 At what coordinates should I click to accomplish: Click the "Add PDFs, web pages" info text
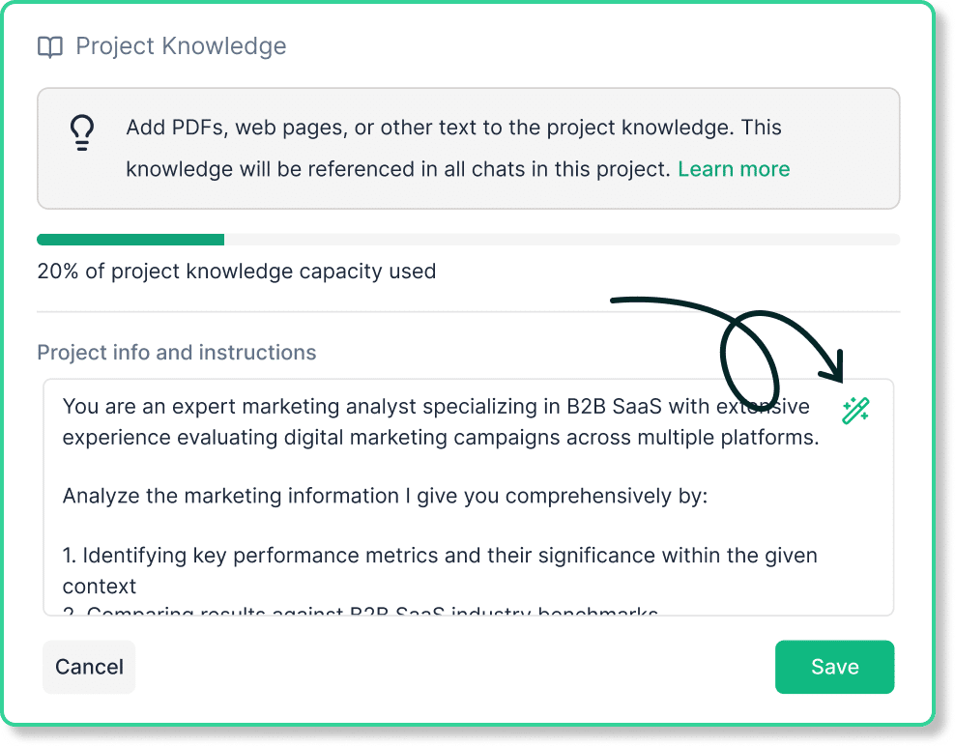point(453,128)
